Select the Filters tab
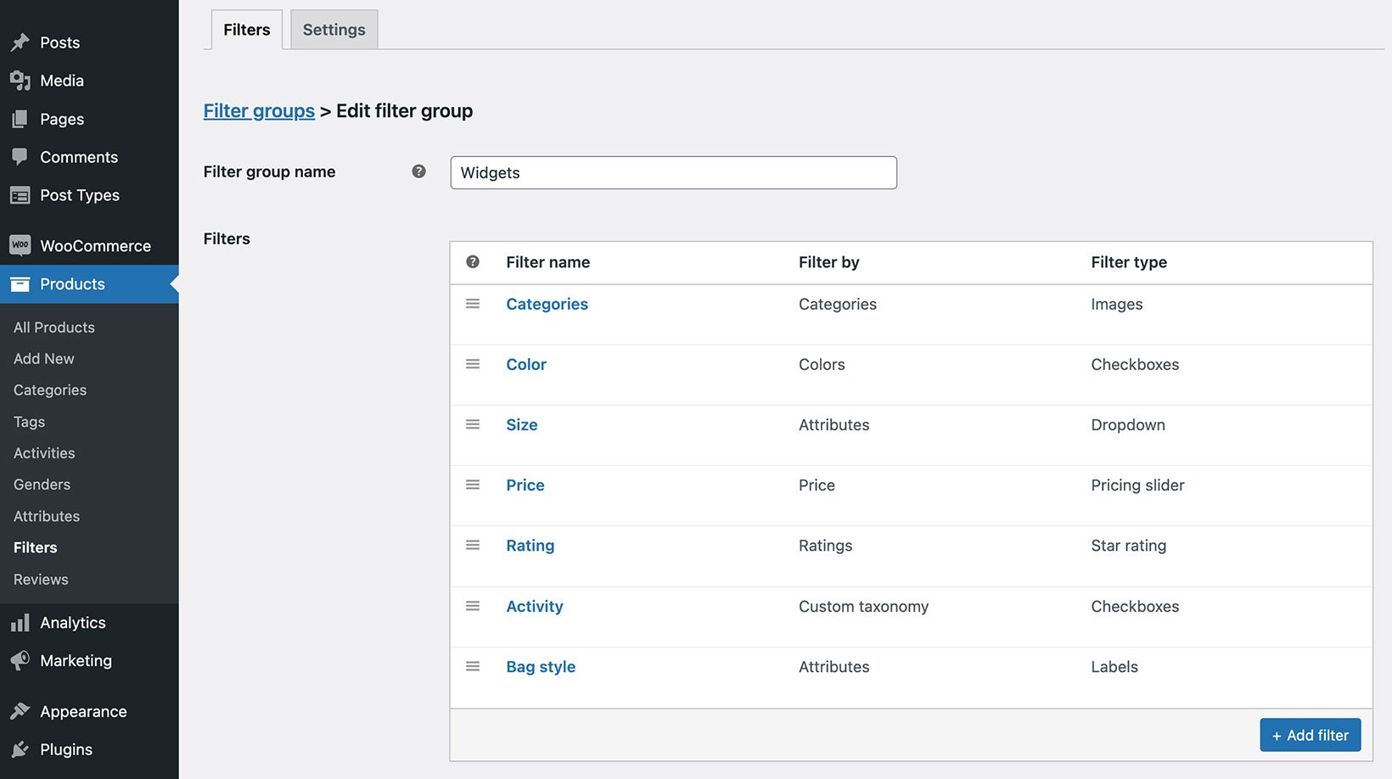 click(x=245, y=29)
